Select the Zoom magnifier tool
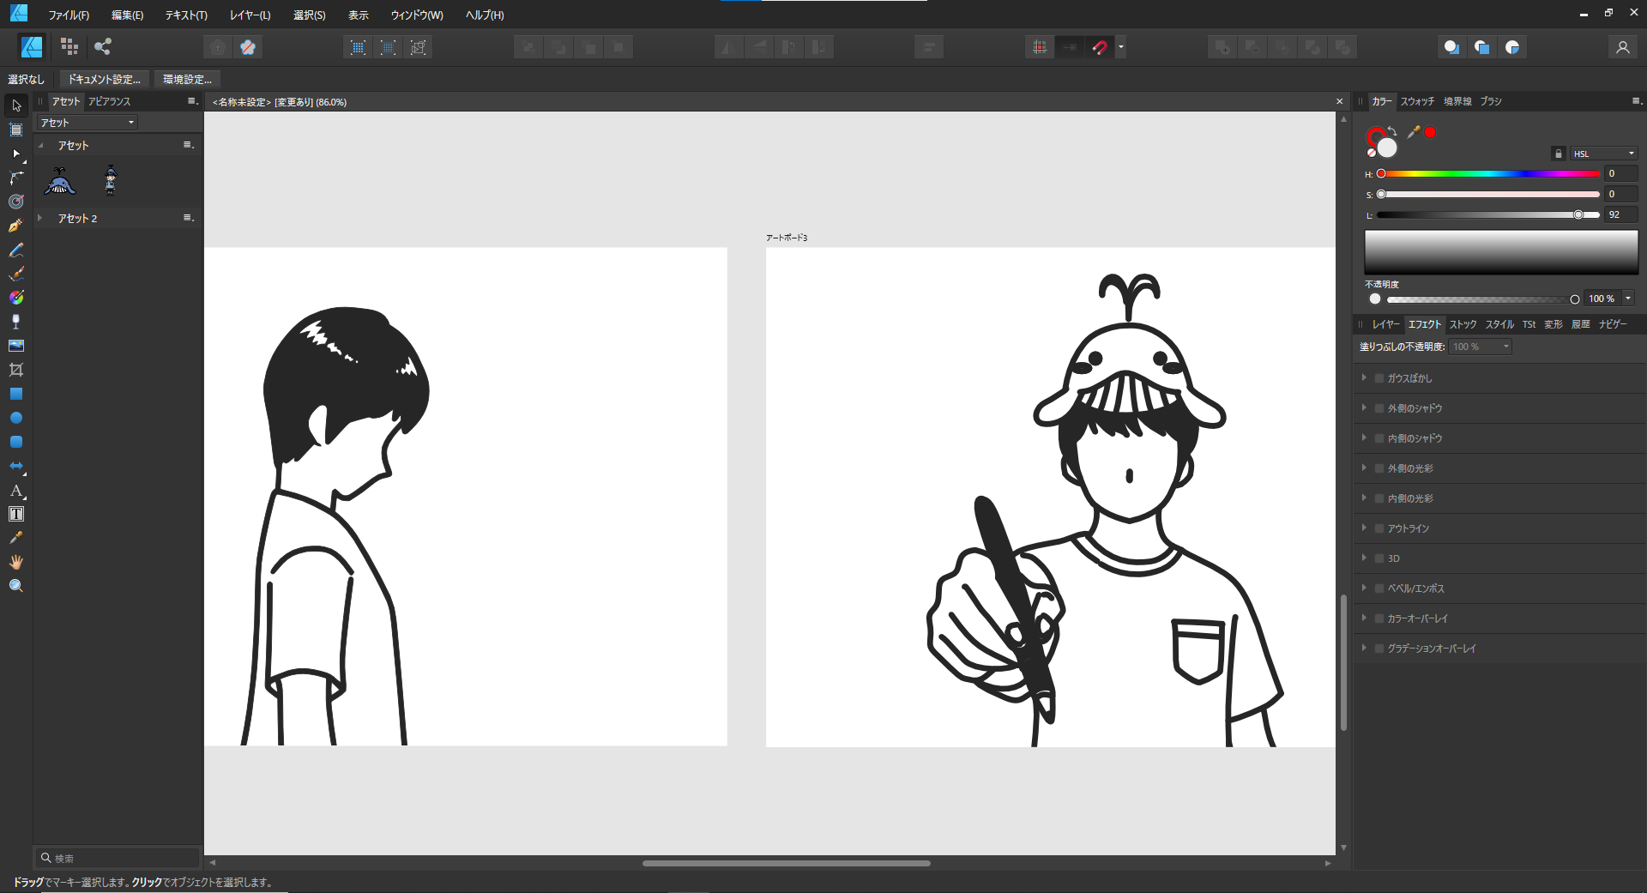Screen dimensions: 1647x893 point(15,586)
